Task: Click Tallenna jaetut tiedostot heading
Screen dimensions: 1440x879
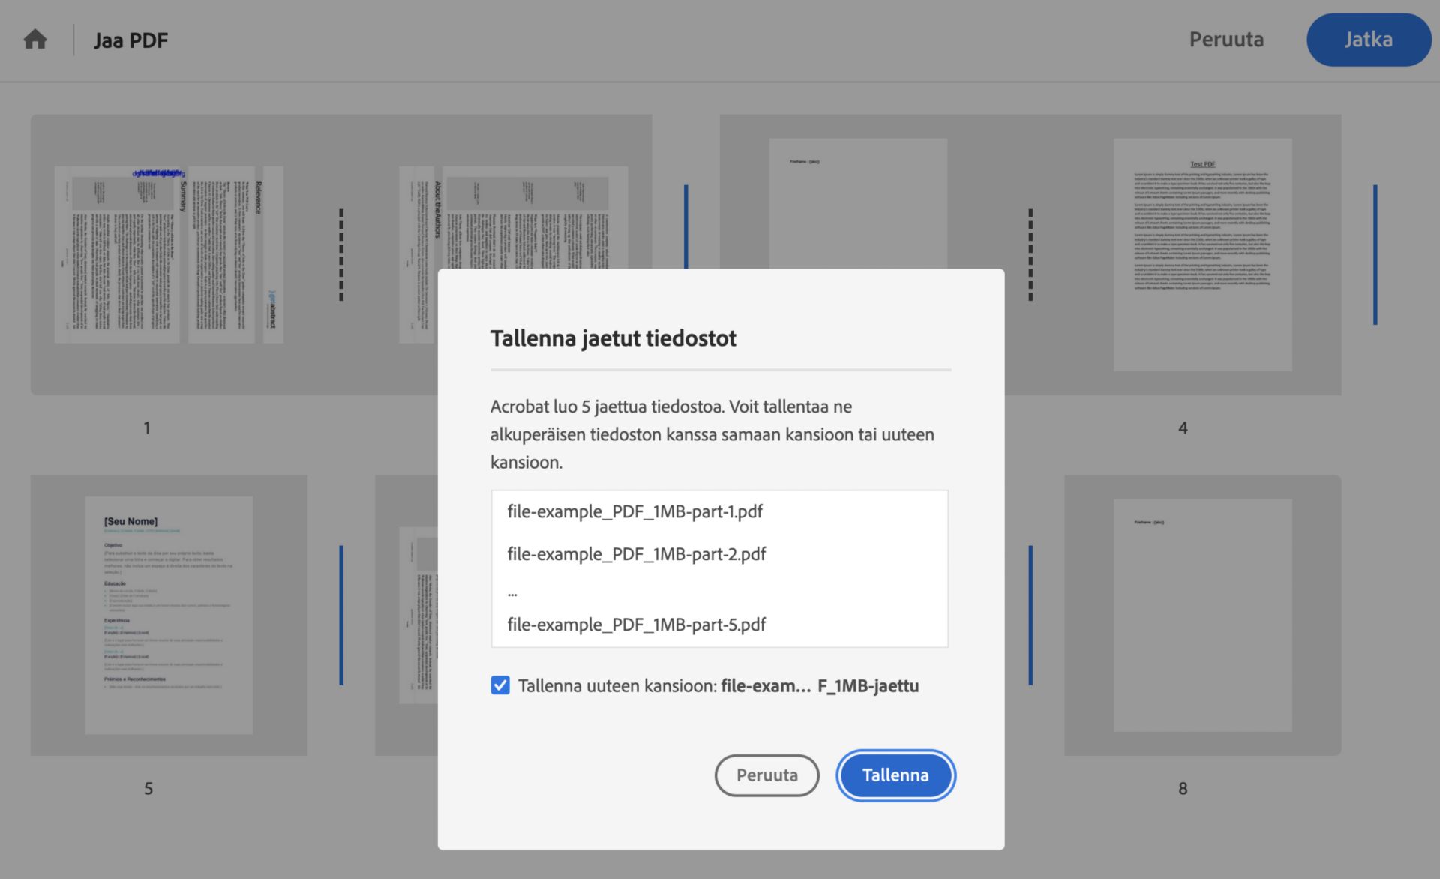Action: [613, 338]
